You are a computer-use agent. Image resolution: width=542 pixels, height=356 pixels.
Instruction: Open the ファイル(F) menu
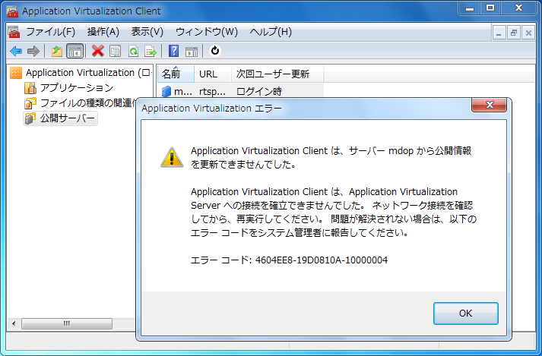pos(50,32)
